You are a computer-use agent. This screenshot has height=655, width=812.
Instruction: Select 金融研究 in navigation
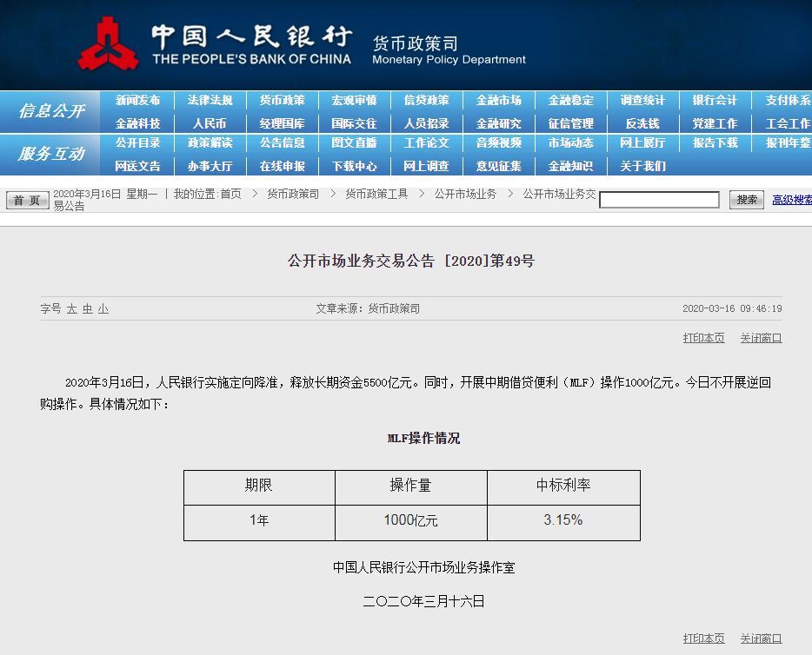pyautogui.click(x=499, y=123)
